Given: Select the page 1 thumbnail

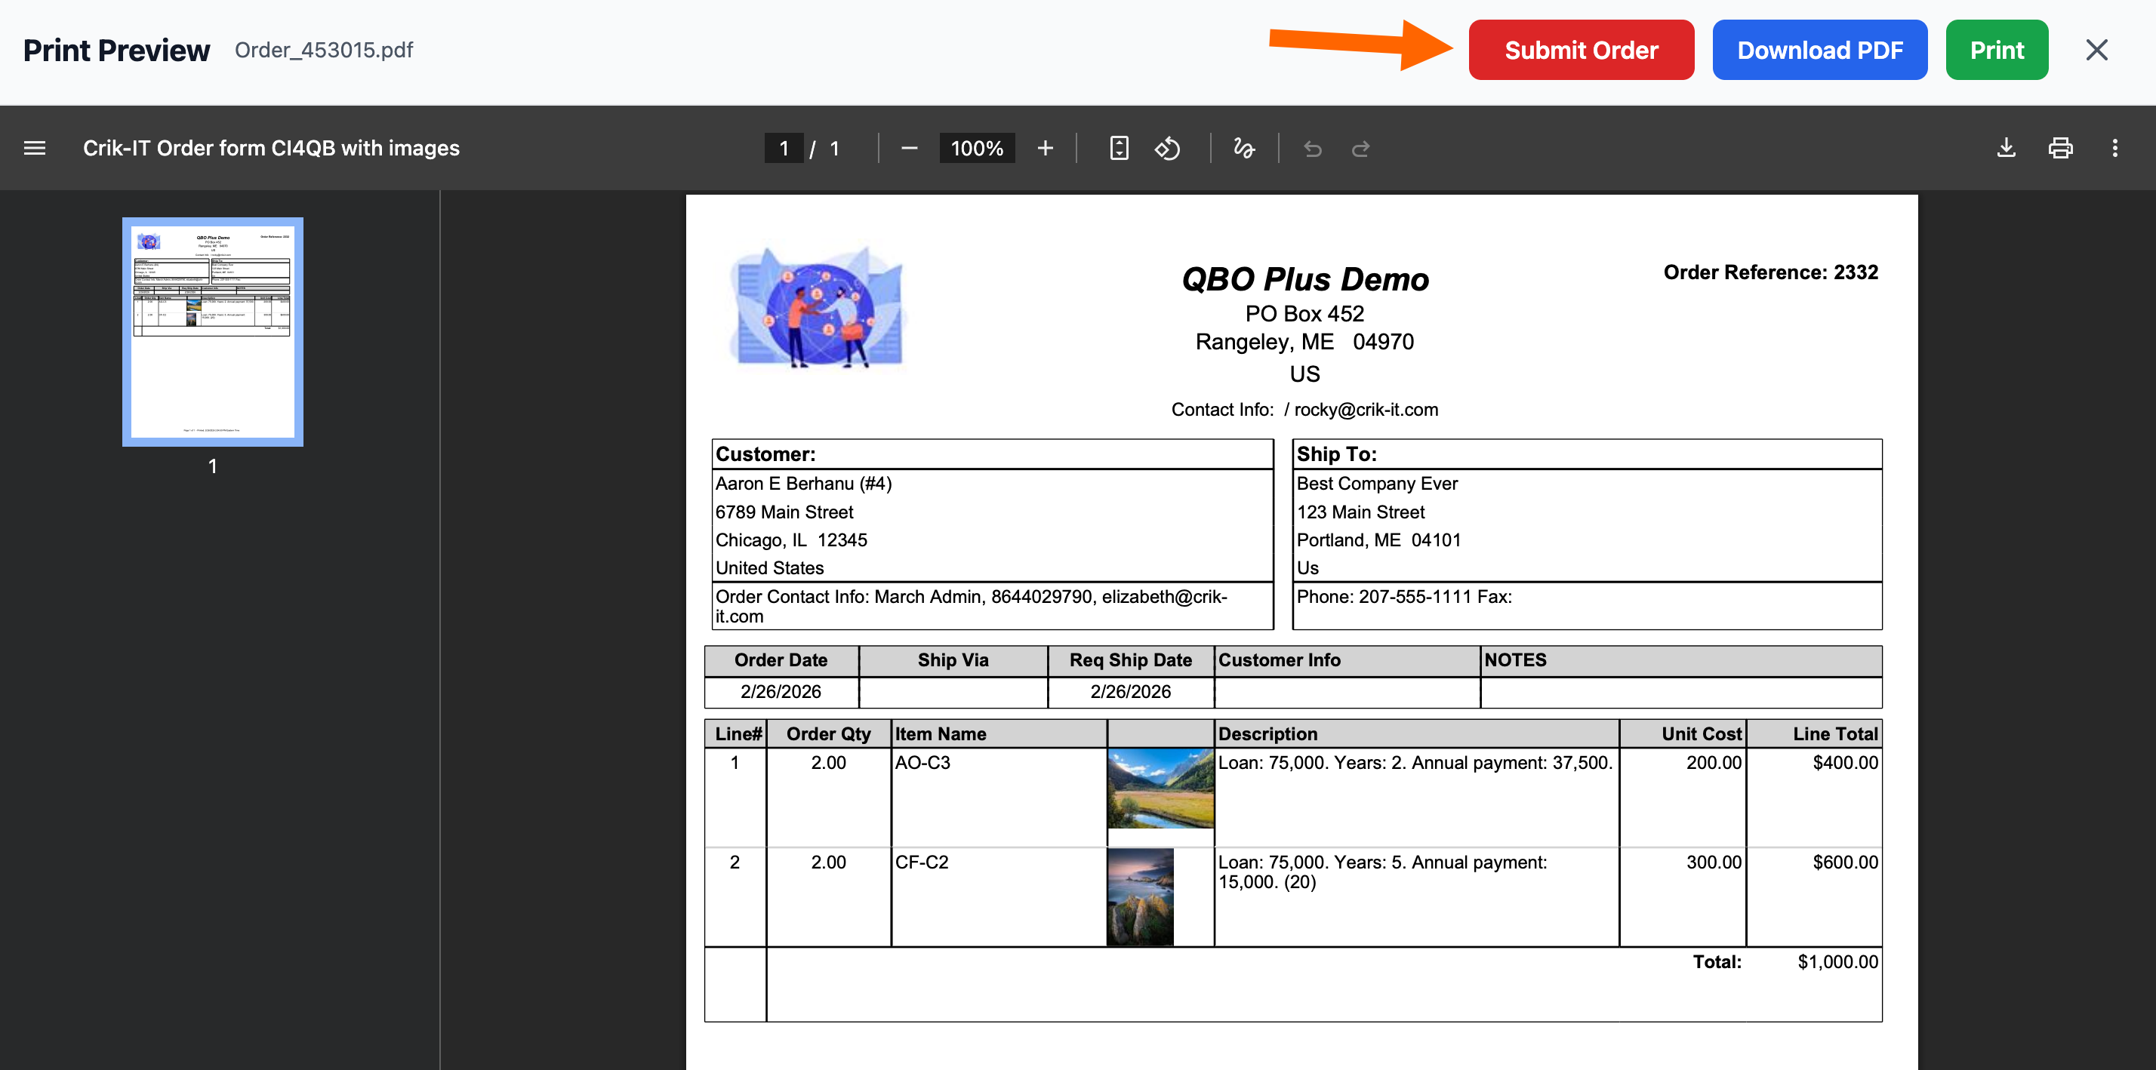Looking at the screenshot, I should (x=213, y=332).
